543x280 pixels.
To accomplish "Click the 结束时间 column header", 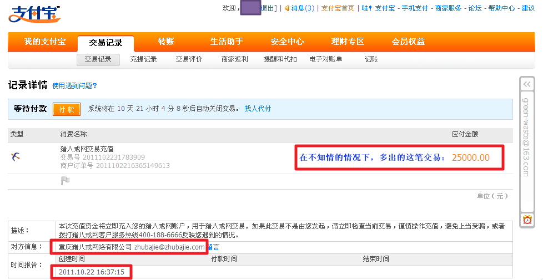I will (x=376, y=259).
